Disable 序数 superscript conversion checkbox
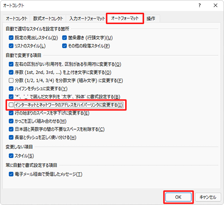Screen dimensions: 224x205 click(11, 72)
